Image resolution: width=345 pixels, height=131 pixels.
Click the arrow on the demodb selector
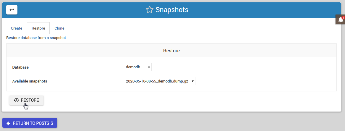pyautogui.click(x=149, y=67)
